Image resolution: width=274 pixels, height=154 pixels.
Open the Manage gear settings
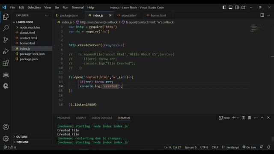coord(6,139)
